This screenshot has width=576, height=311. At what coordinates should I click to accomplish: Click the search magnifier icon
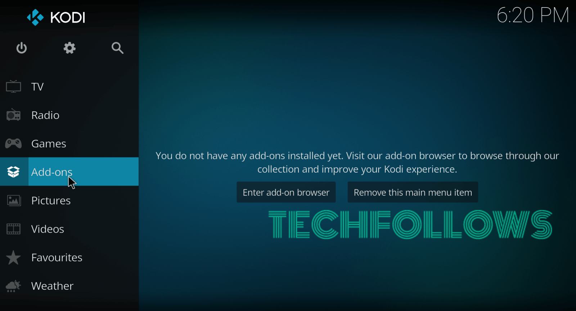click(x=117, y=48)
